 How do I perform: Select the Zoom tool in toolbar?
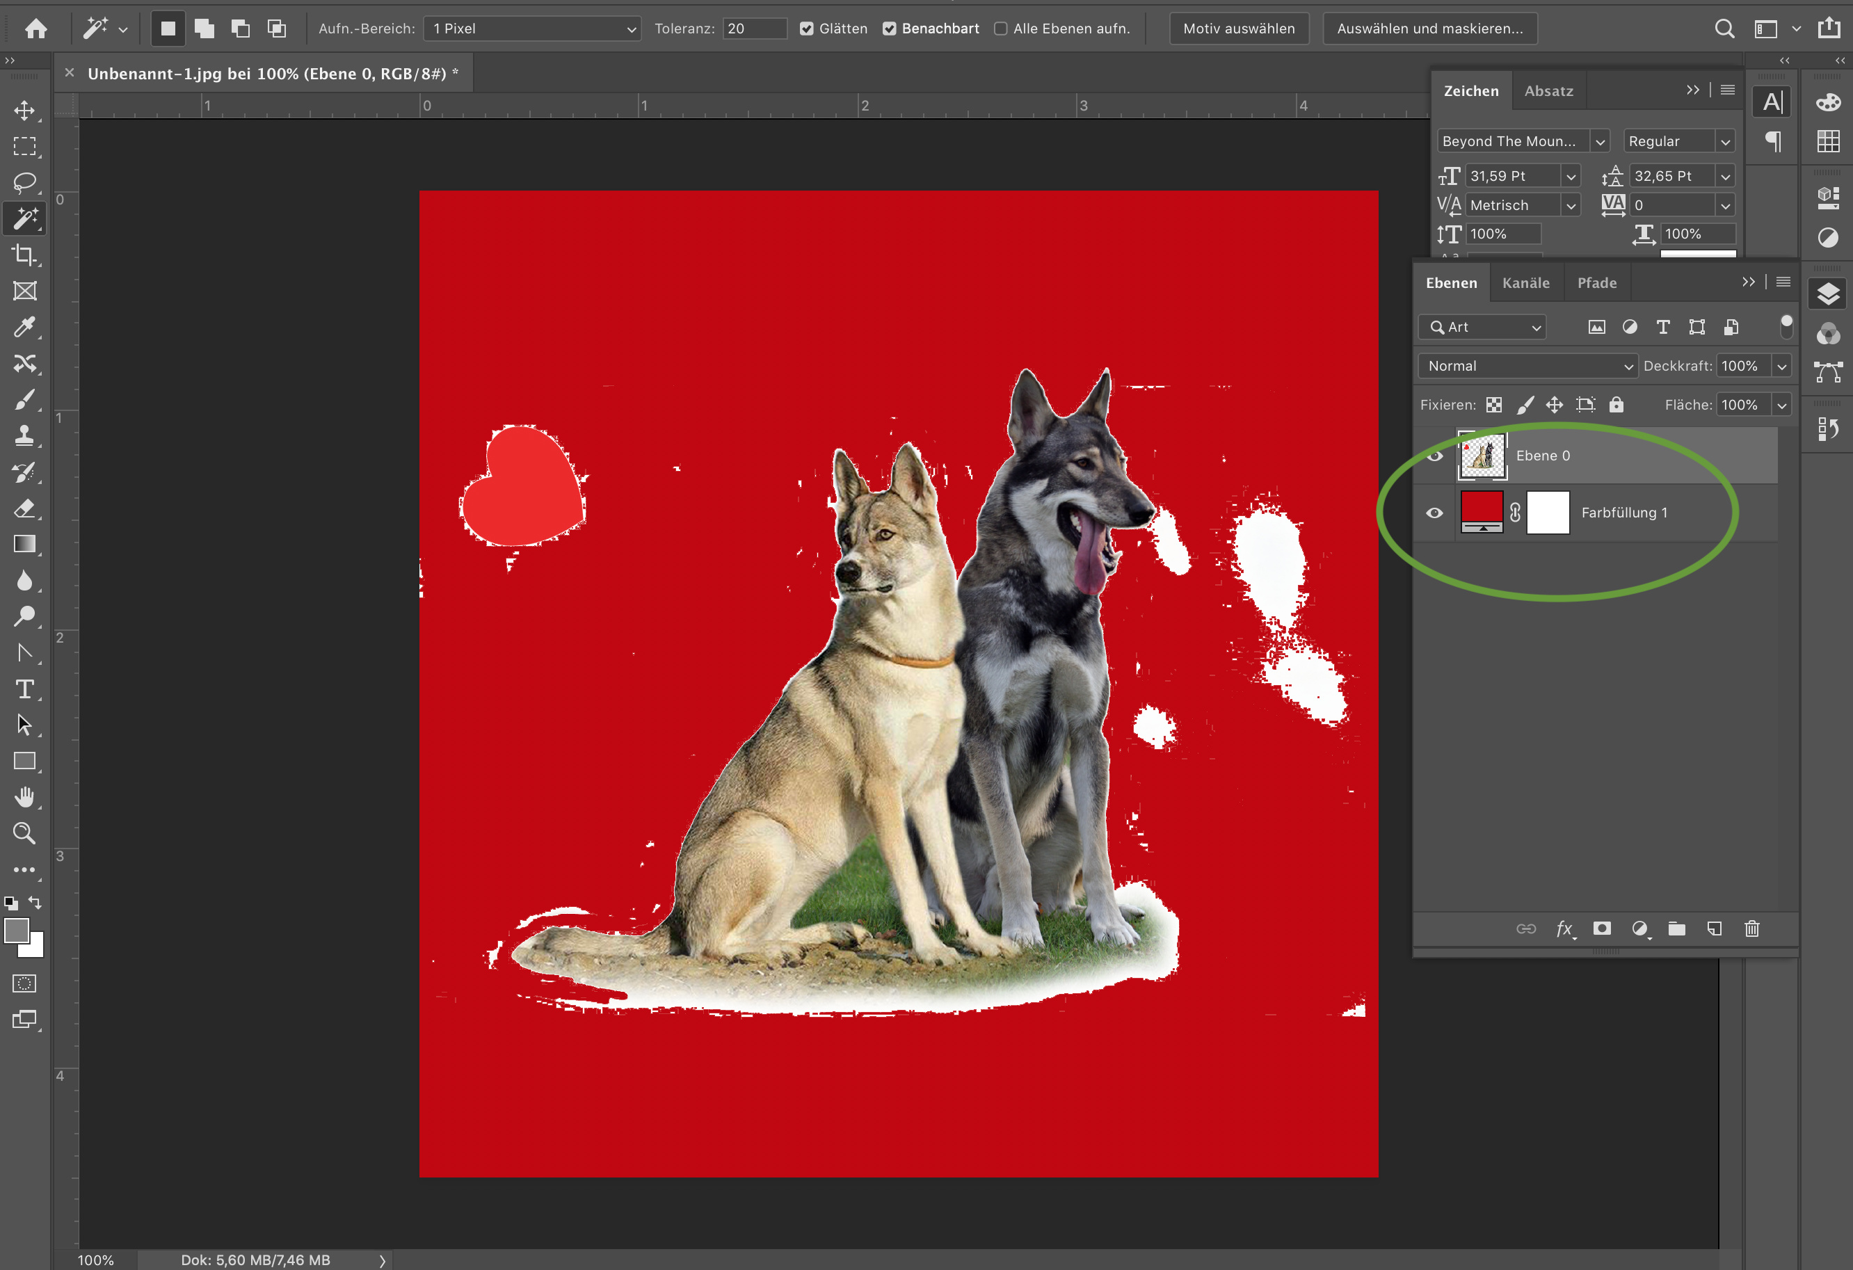pyautogui.click(x=24, y=834)
